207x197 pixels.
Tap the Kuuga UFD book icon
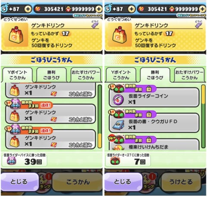[118, 125]
